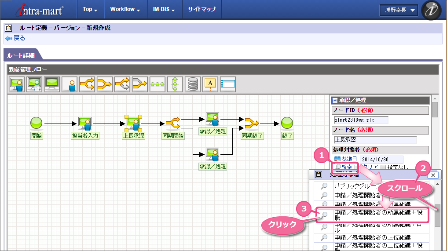This screenshot has width=447, height=251.
Task: Click the ノードID input field
Action: pos(361,120)
